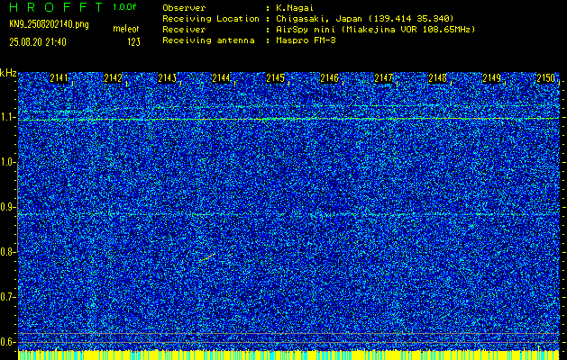Click the 0.9 frequency axis label
Viewport: 567px width, 360px height.
pyautogui.click(x=7, y=207)
